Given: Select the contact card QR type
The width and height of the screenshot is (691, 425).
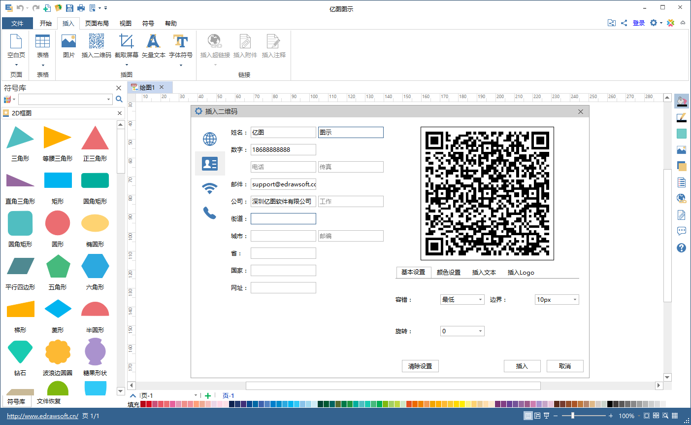Looking at the screenshot, I should coord(210,164).
